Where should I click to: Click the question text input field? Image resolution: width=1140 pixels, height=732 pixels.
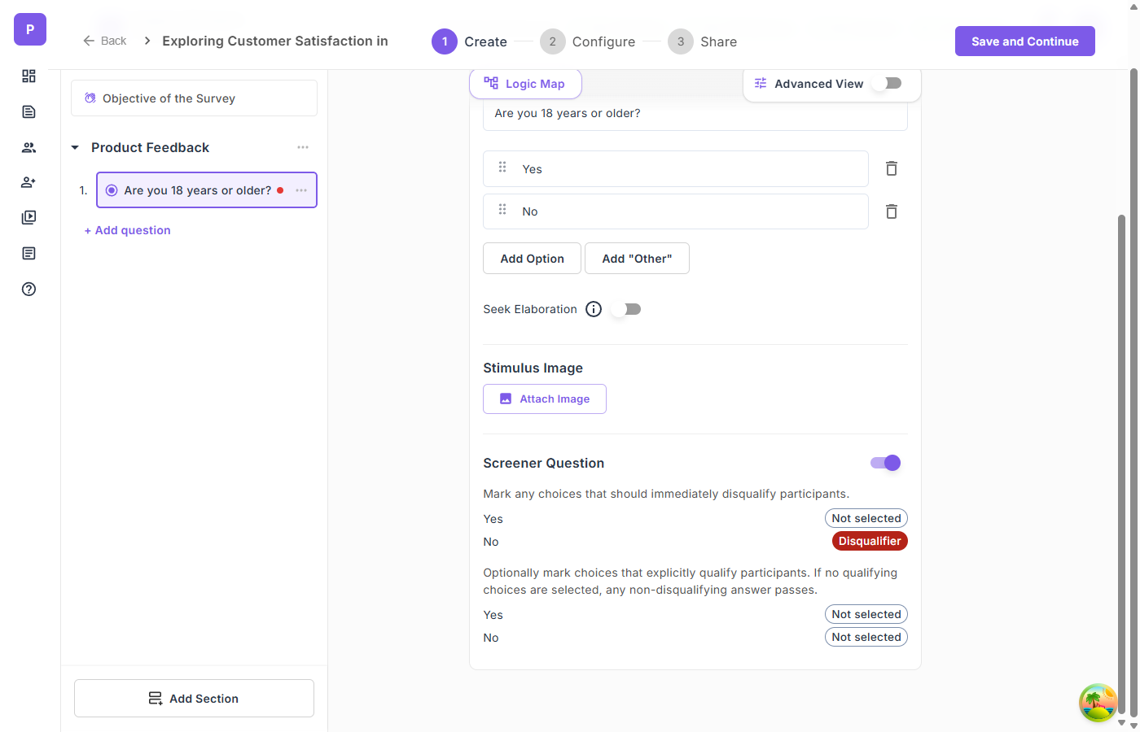click(695, 114)
